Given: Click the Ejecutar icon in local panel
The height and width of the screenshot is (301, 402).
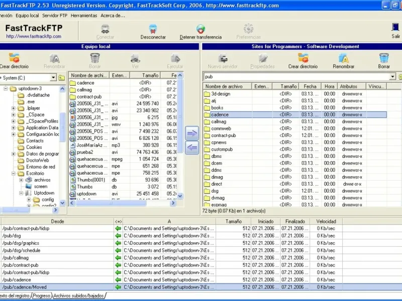Looking at the screenshot, I should point(175,58).
